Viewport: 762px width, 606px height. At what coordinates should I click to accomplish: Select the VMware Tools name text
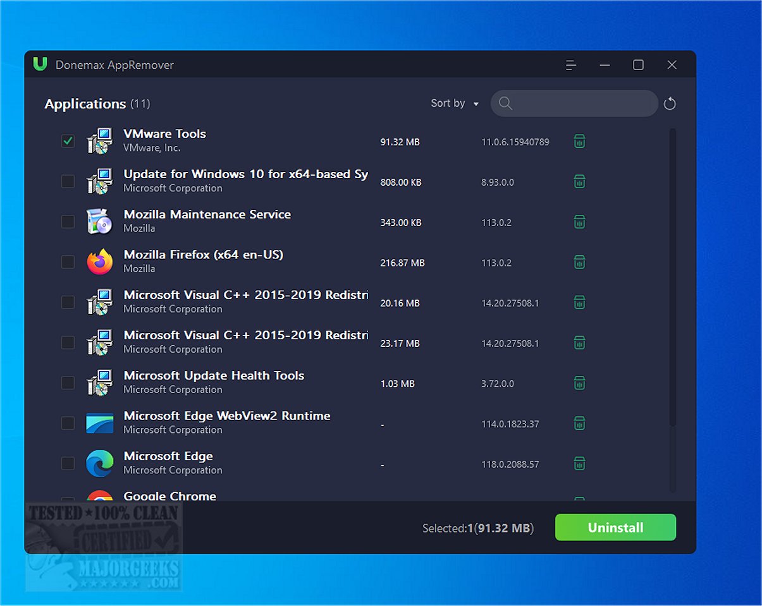[165, 134]
